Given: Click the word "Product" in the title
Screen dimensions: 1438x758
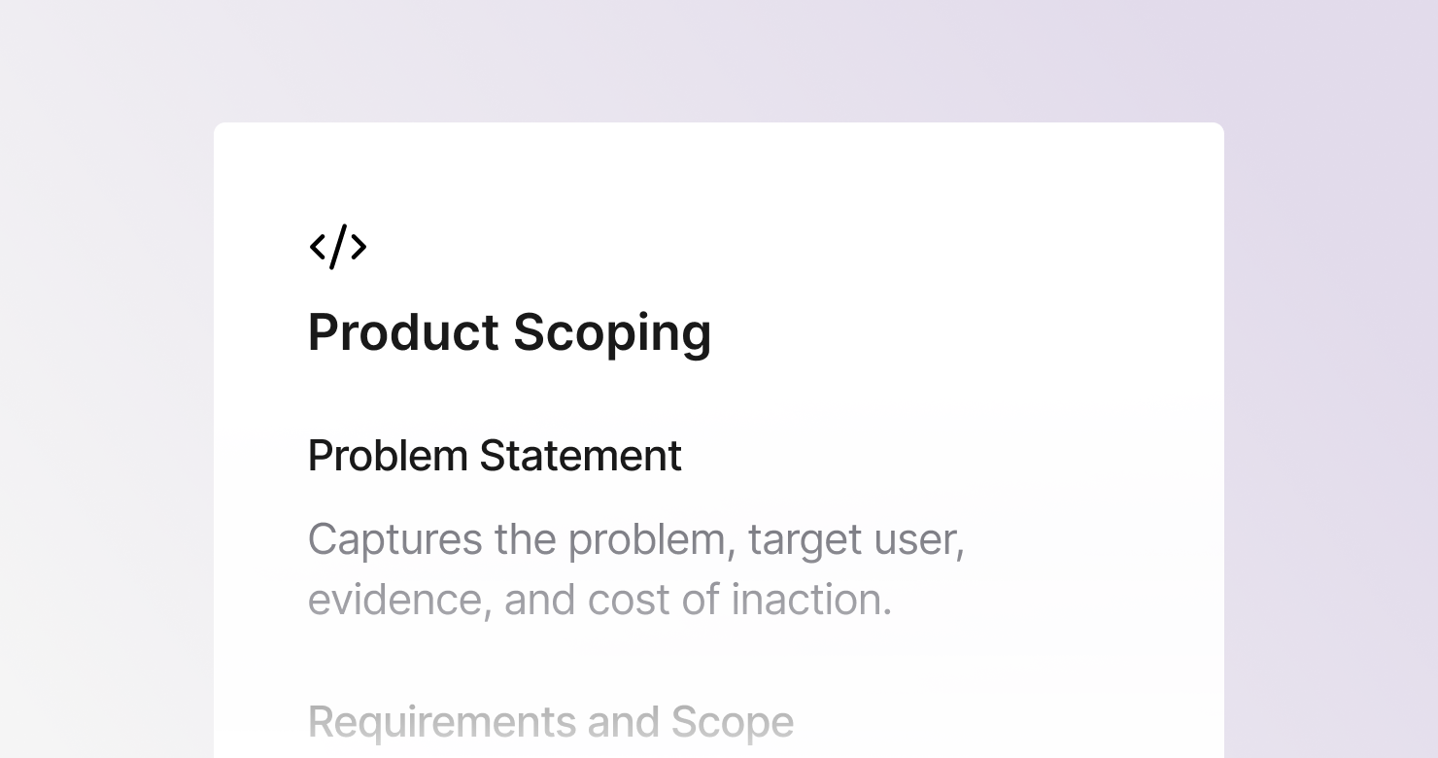Looking at the screenshot, I should 404,333.
